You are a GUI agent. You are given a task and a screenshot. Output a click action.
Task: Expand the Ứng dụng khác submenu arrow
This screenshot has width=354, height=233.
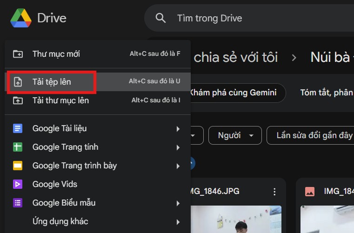[178, 222]
